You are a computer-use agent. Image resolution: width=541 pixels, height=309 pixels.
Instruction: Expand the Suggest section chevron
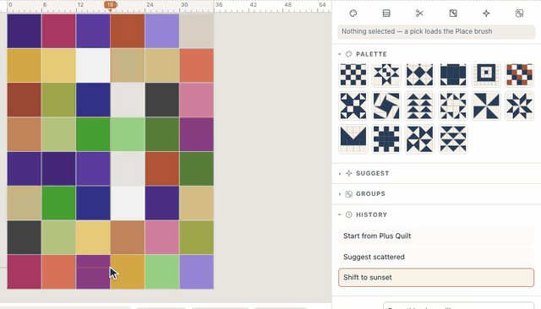[x=340, y=173]
